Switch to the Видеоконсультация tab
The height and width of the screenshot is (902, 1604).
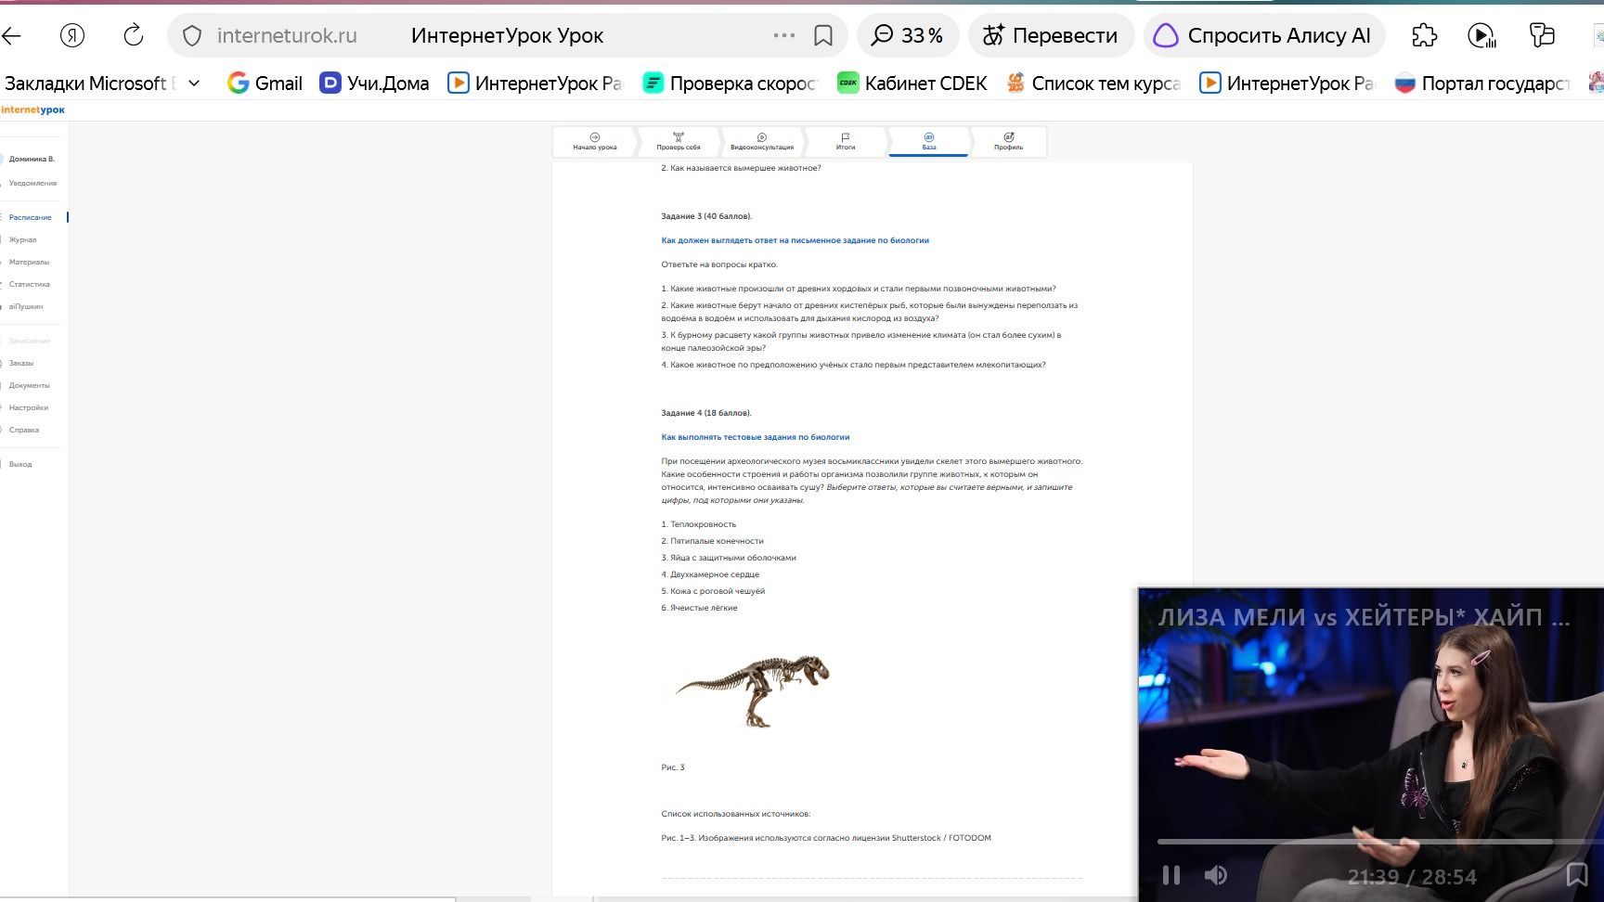coord(762,142)
